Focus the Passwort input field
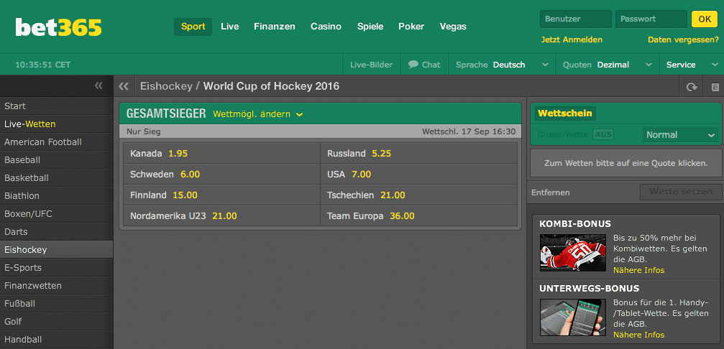The width and height of the screenshot is (724, 349). point(651,19)
